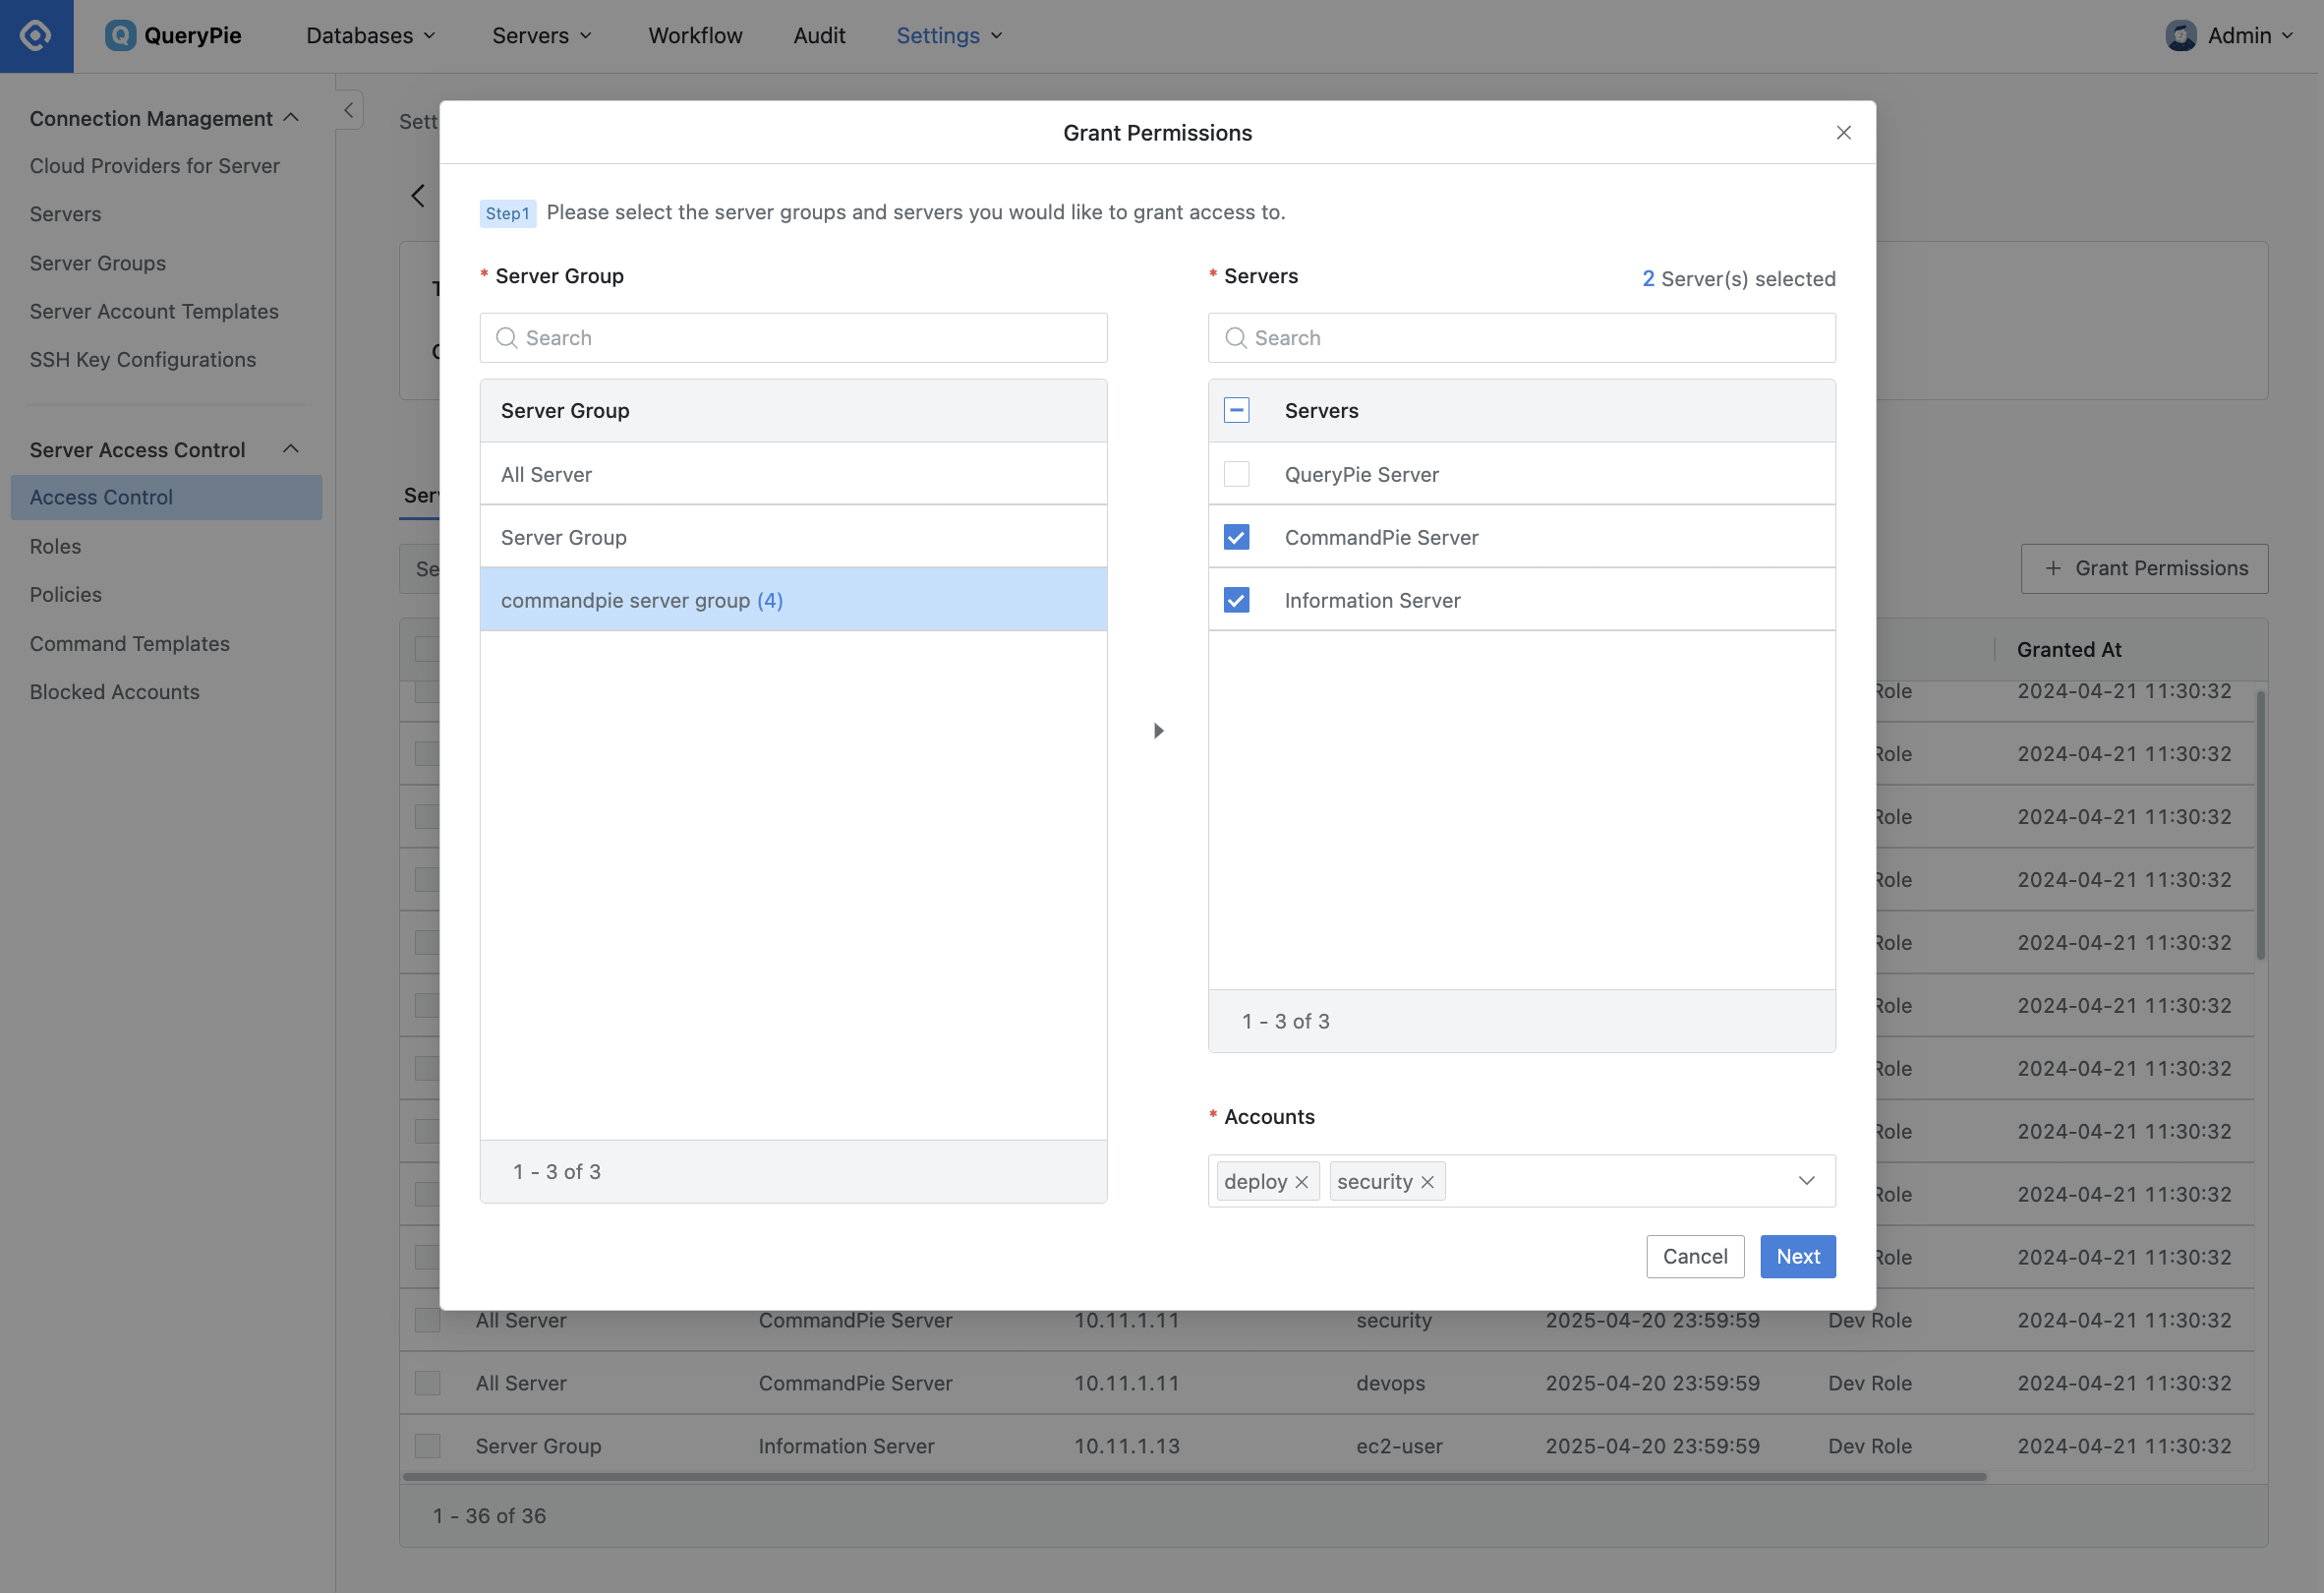Click the Step1 badge
The height and width of the screenshot is (1593, 2324).
click(x=507, y=213)
